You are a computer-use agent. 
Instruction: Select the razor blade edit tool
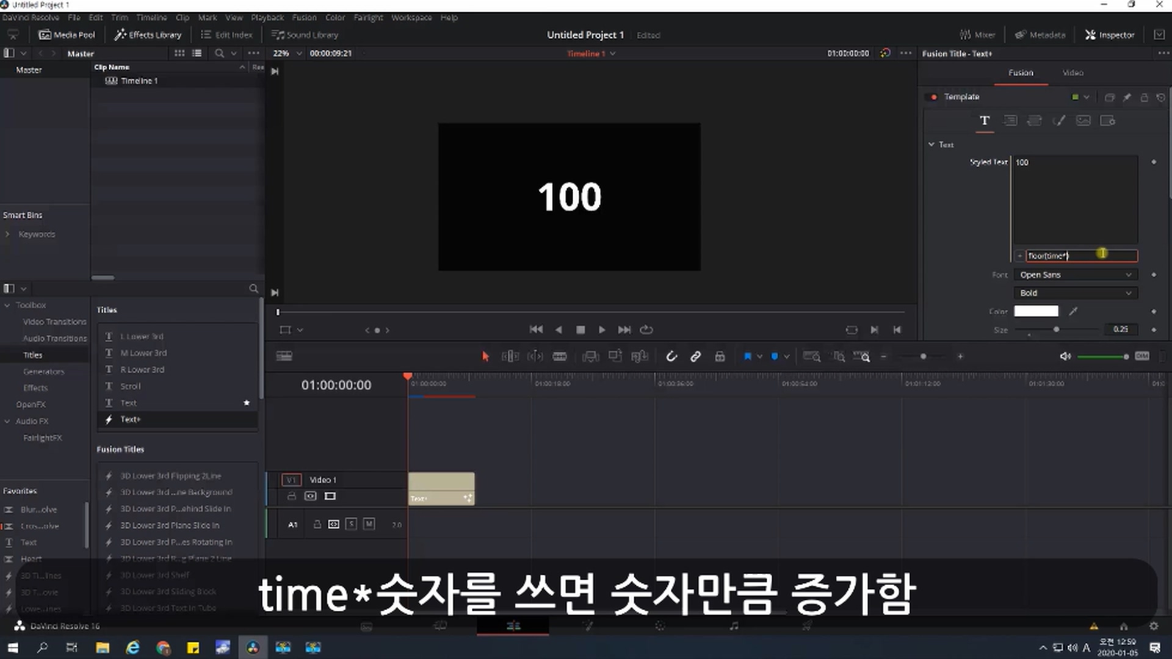click(x=559, y=356)
